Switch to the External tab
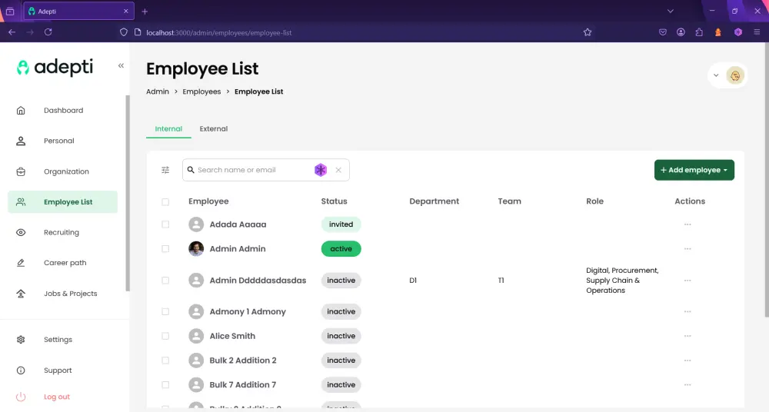This screenshot has height=412, width=769. click(x=213, y=128)
